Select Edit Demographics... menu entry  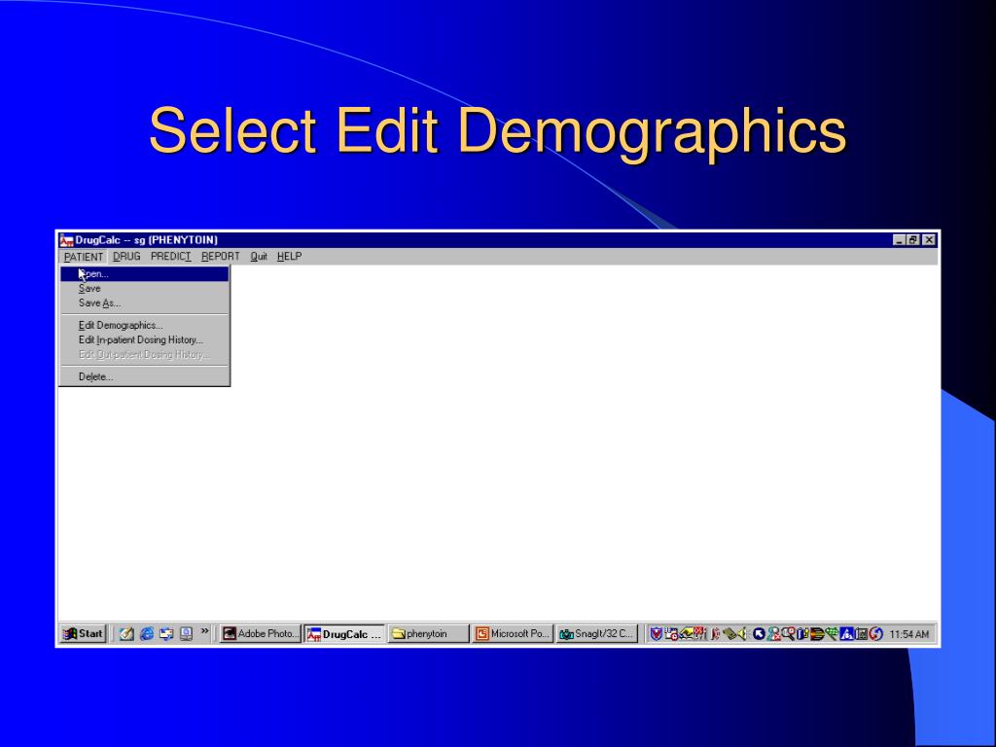pyautogui.click(x=144, y=325)
